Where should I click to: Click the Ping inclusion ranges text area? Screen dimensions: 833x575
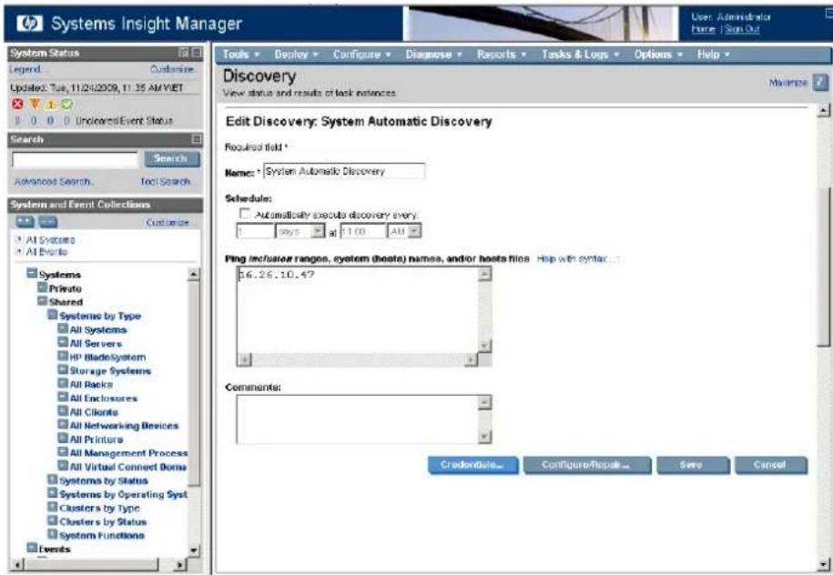pos(358,310)
